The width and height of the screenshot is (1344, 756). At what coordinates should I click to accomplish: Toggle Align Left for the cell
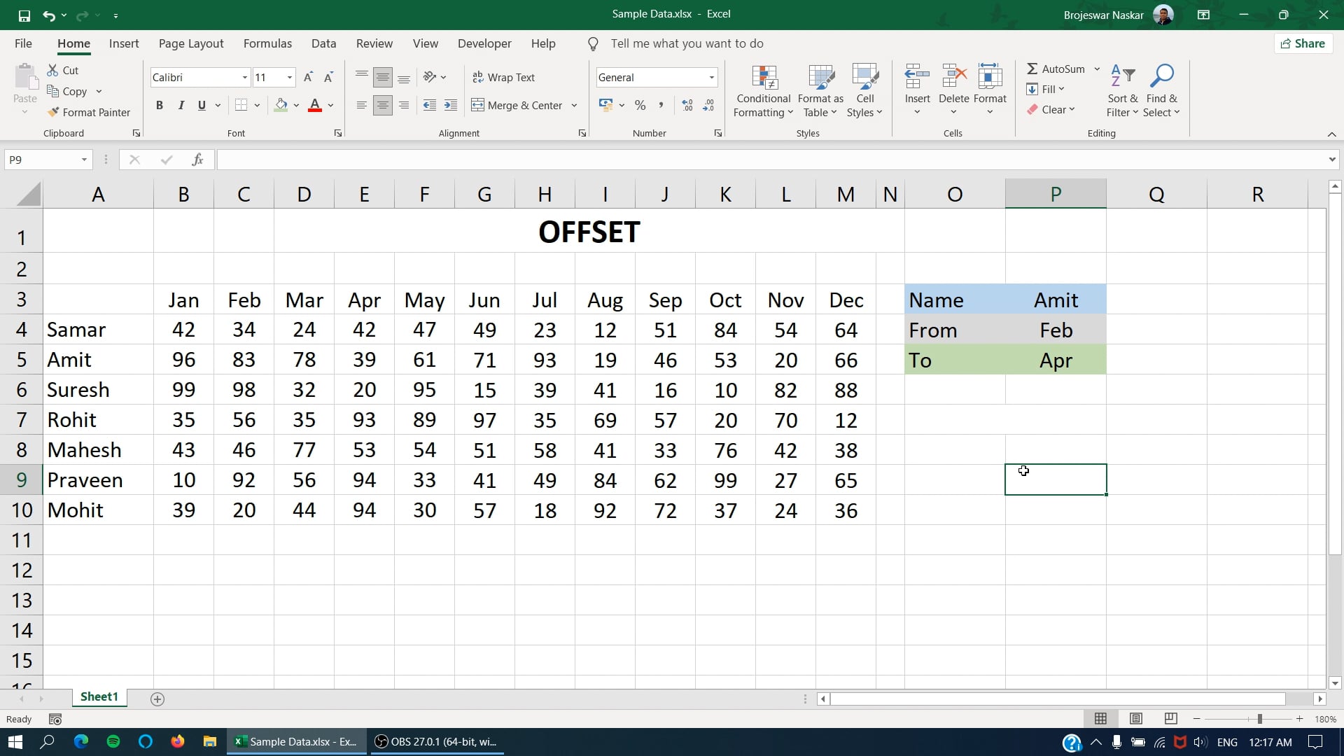361,105
